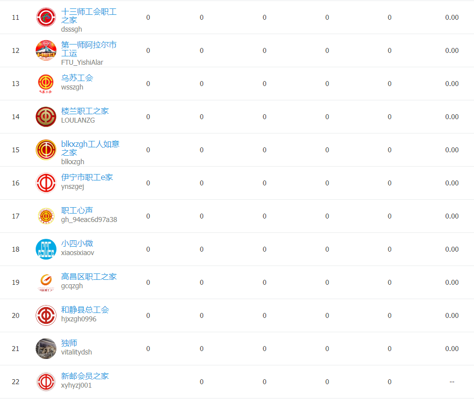The width and height of the screenshot is (474, 399).
Task: Open the 职工心声 account link
Action: [77, 210]
